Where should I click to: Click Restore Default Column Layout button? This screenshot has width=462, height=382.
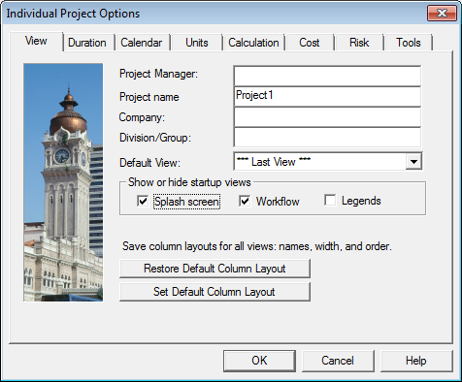[214, 269]
